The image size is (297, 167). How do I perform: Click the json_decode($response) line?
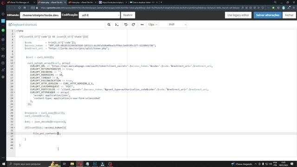click(45, 122)
